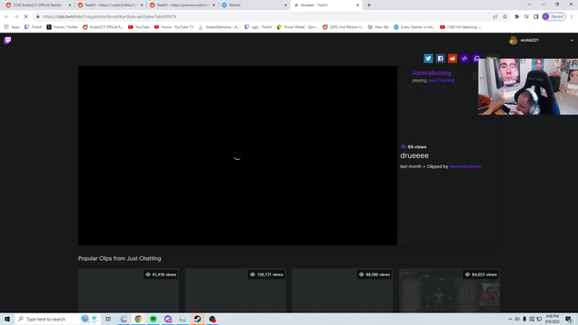Screen dimensions: 578x325
Task: Open the Home - YouTube TV bookmark
Action: click(x=173, y=27)
